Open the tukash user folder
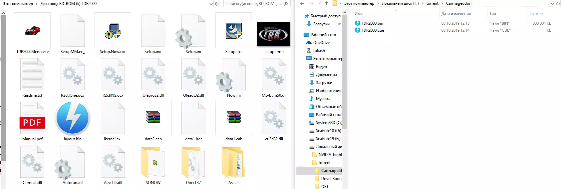Image resolution: width=561 pixels, height=189 pixels. pyautogui.click(x=319, y=51)
